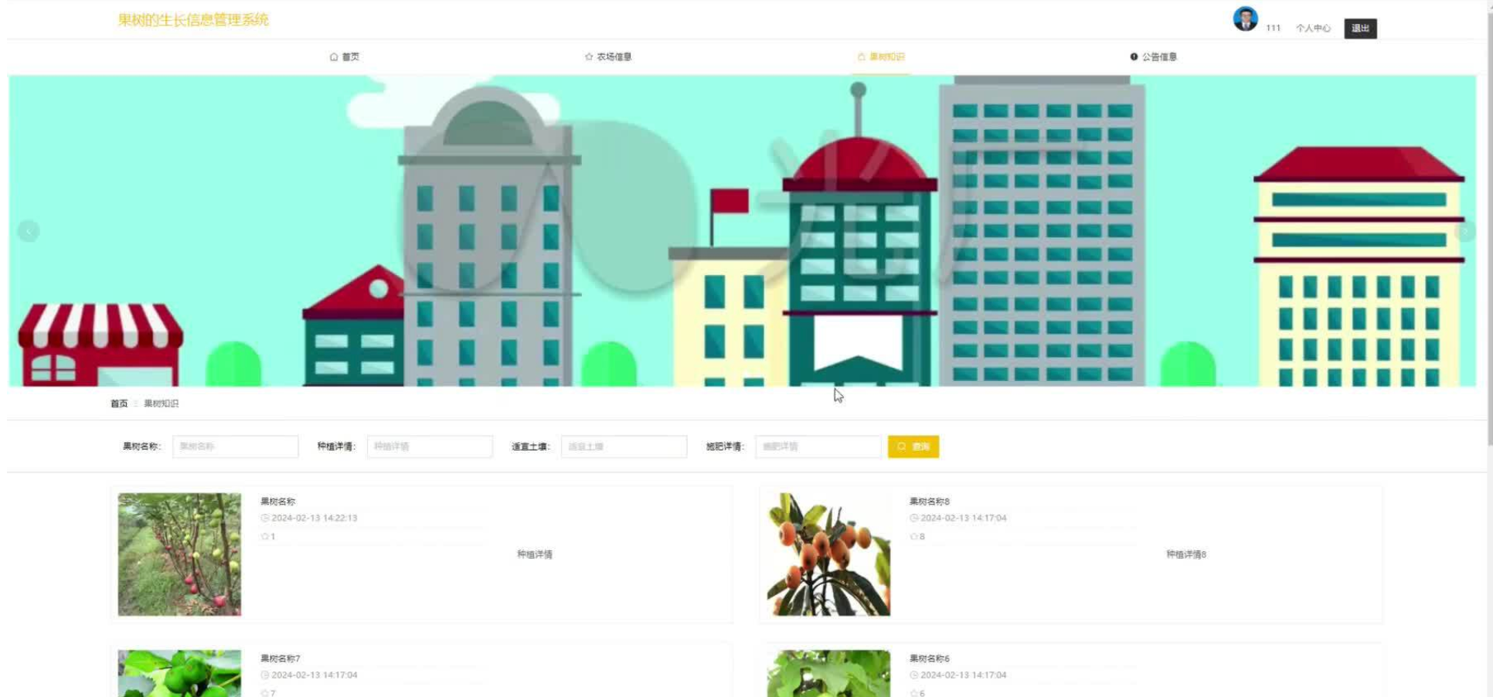Focus the 果树名称 search input
This screenshot has height=697, width=1493.
235,447
